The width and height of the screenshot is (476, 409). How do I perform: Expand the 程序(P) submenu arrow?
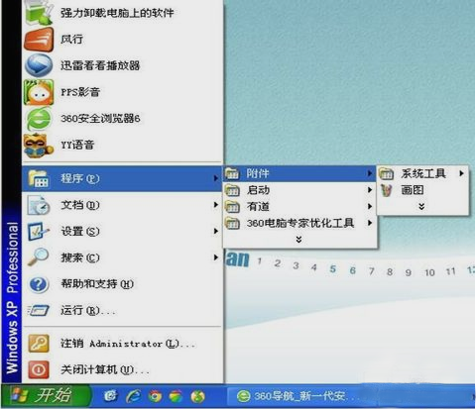click(215, 178)
